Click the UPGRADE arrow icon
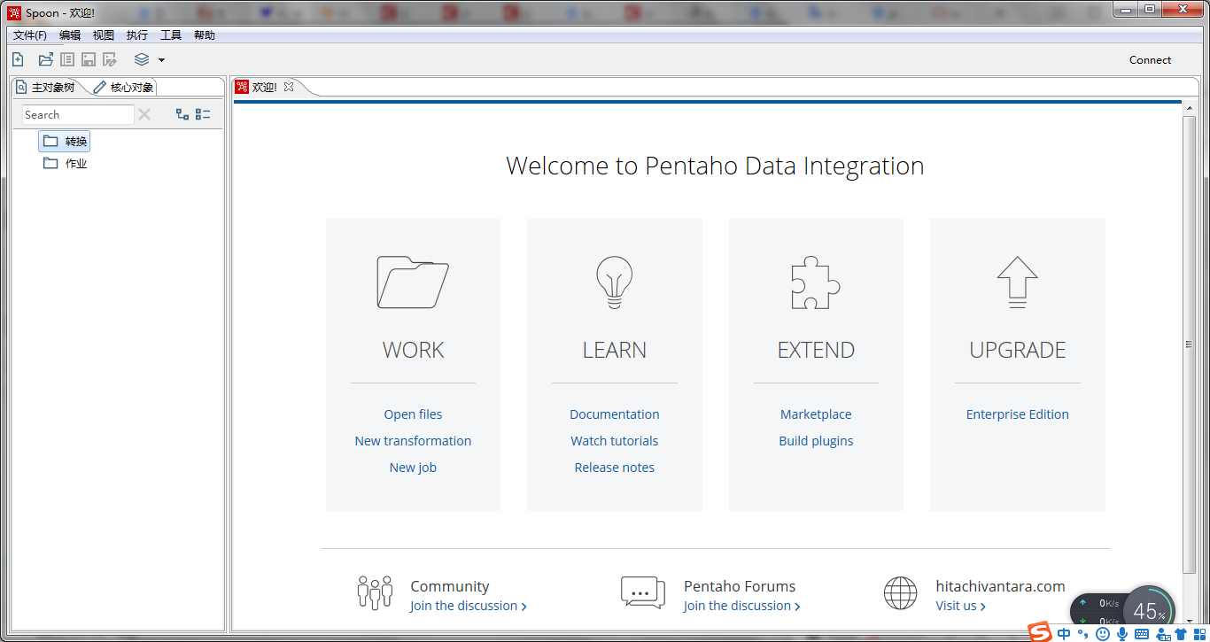Image resolution: width=1210 pixels, height=642 pixels. pos(1017,282)
